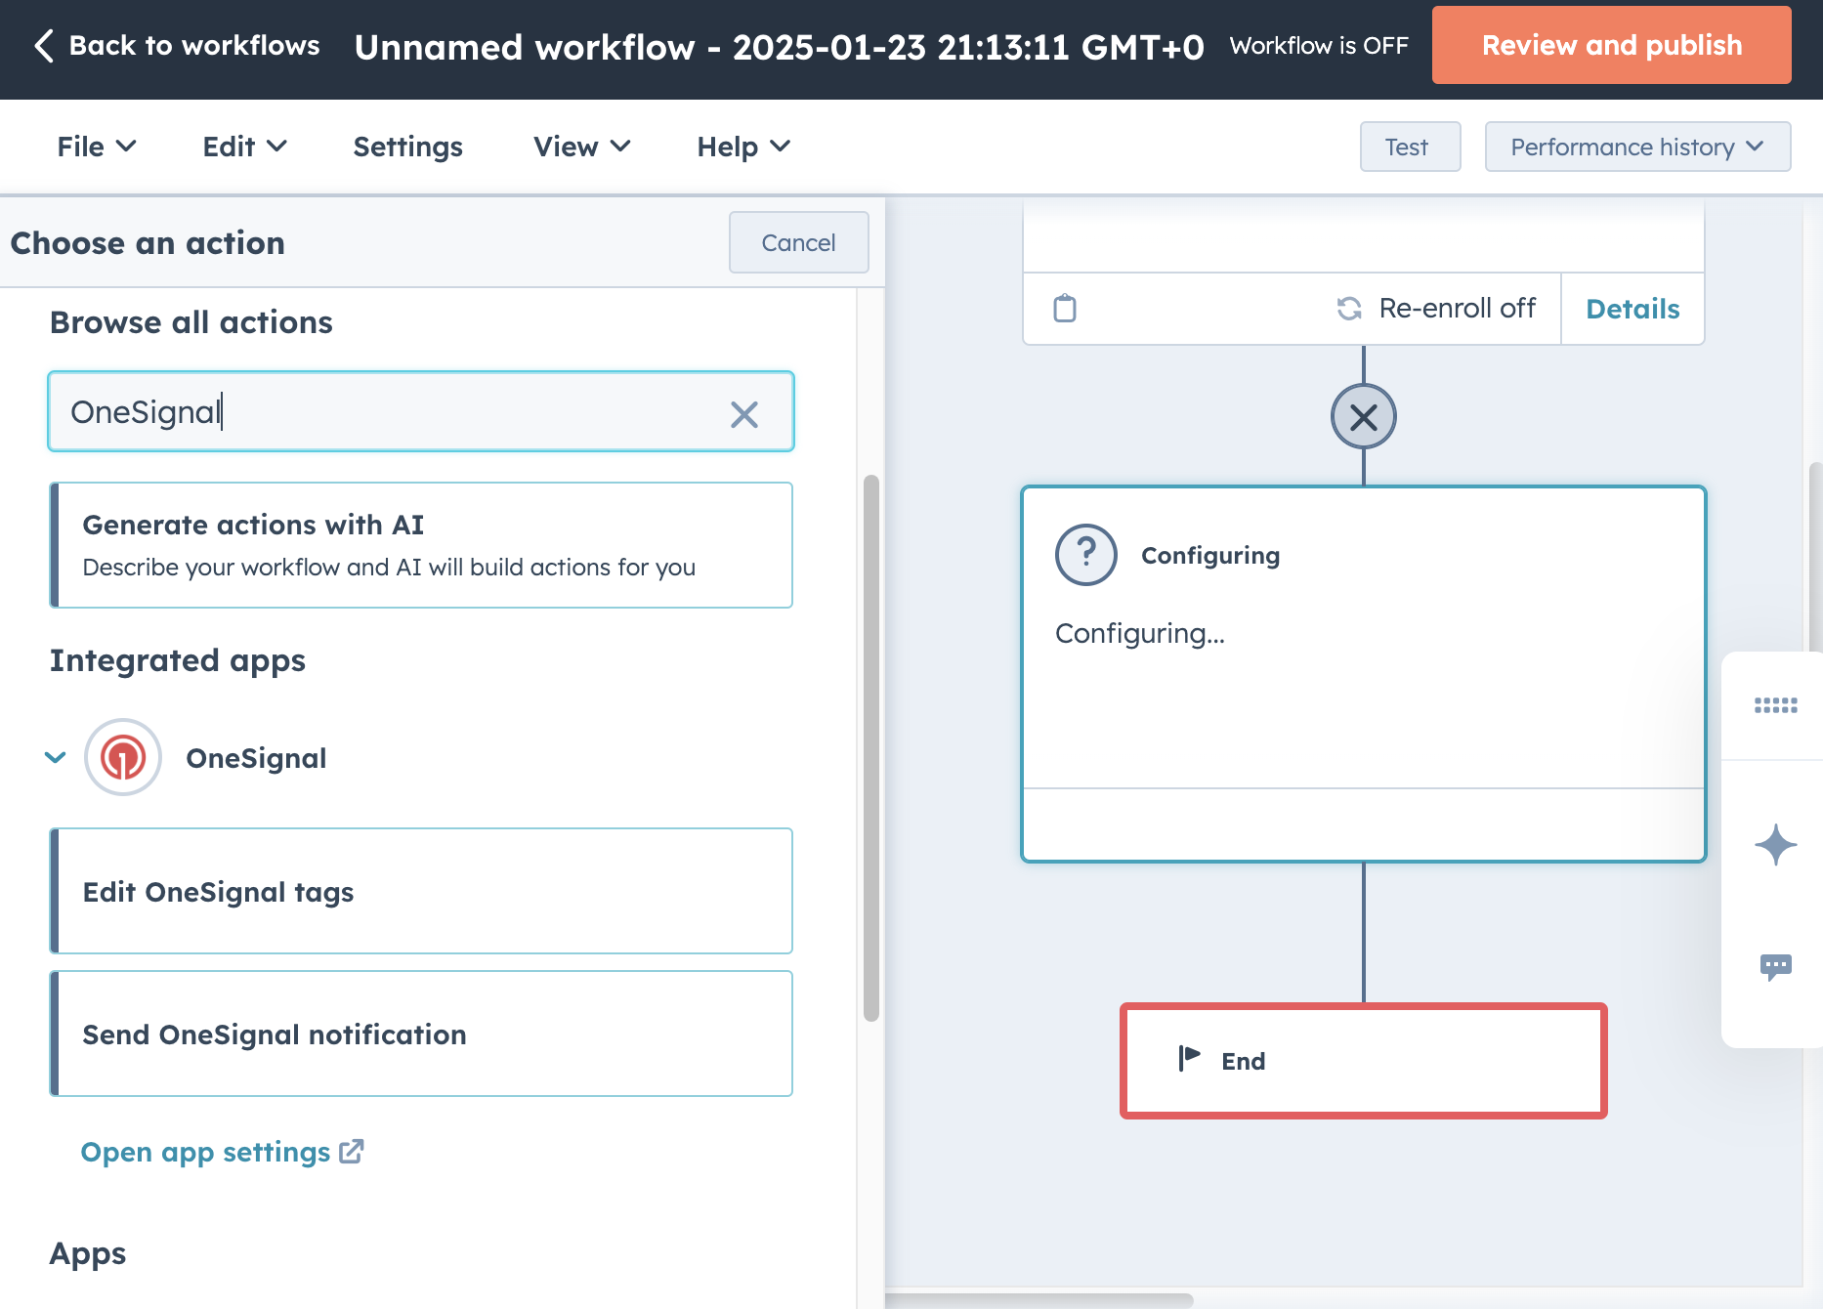The height and width of the screenshot is (1309, 1823).
Task: Choose Send OneSignal notification action
Action: coord(421,1034)
